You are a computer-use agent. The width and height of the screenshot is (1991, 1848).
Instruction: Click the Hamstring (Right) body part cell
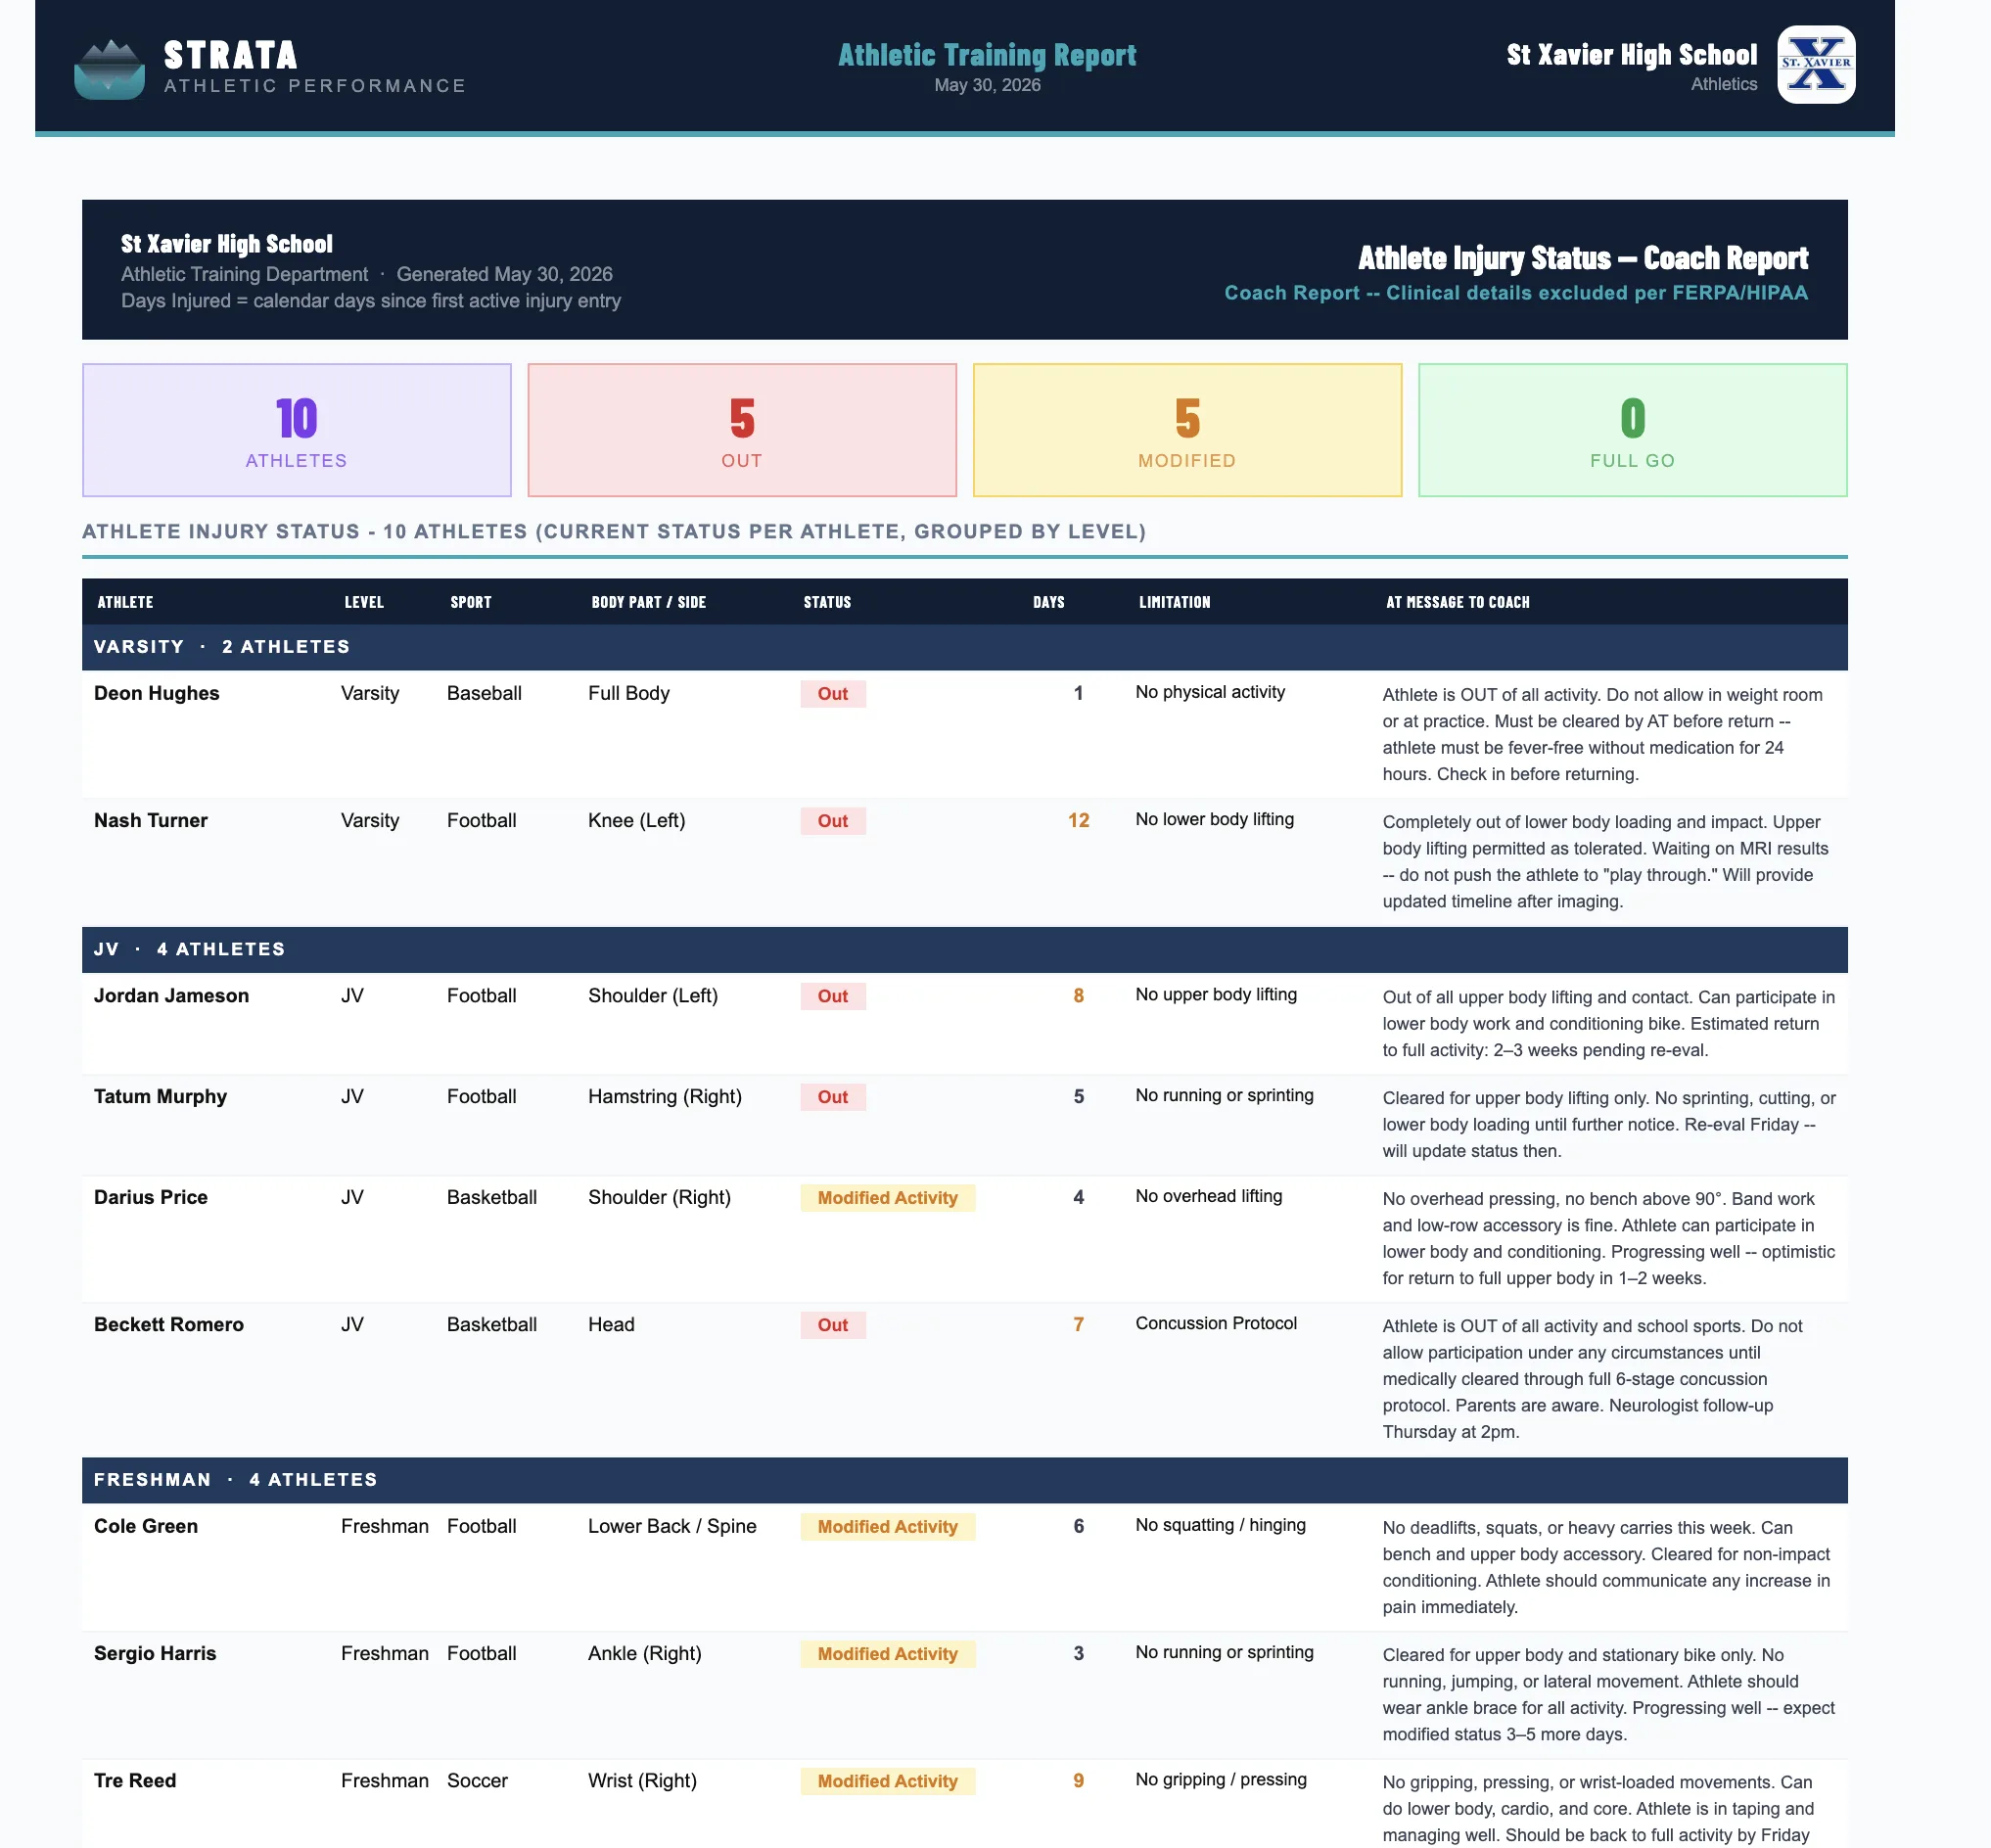(x=665, y=1097)
